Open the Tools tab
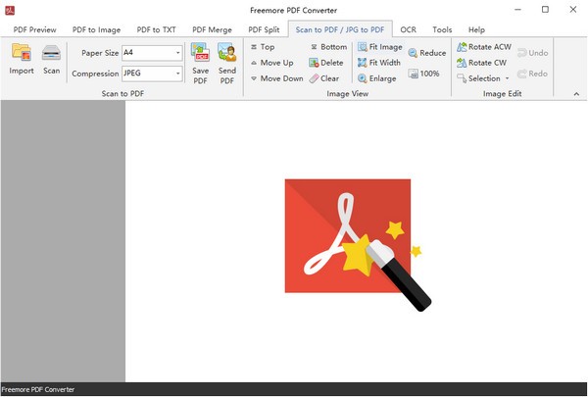This screenshot has height=397, width=588. [x=442, y=29]
